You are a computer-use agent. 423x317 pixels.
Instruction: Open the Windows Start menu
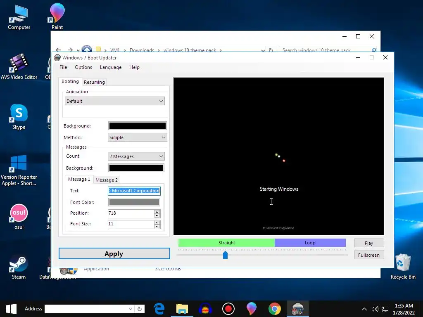(11, 309)
